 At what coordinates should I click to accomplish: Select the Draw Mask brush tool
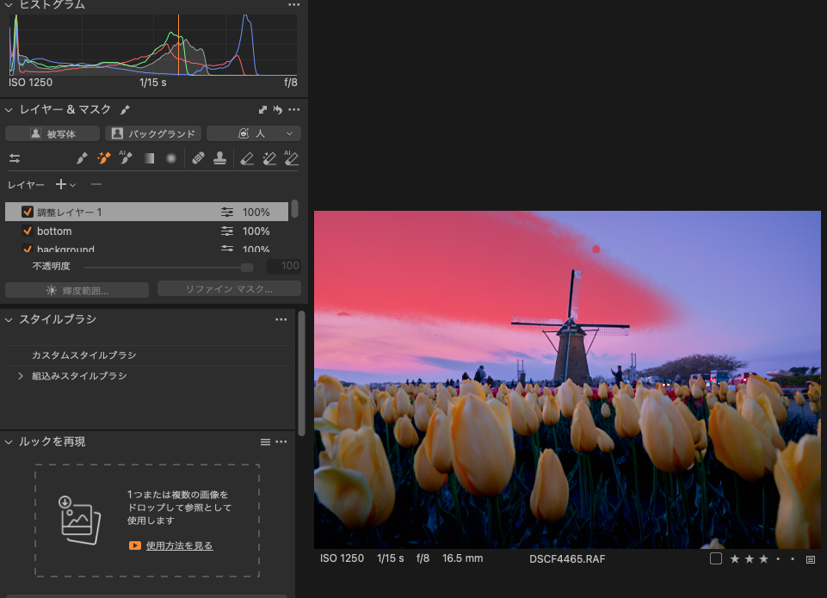[x=82, y=158]
